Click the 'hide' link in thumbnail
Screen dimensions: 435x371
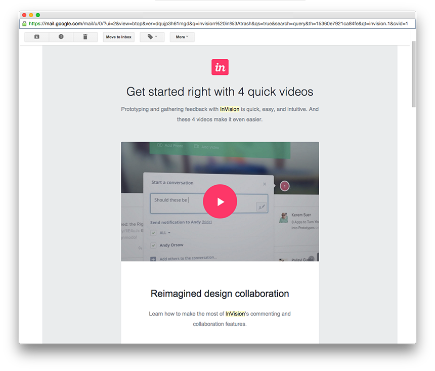207,222
